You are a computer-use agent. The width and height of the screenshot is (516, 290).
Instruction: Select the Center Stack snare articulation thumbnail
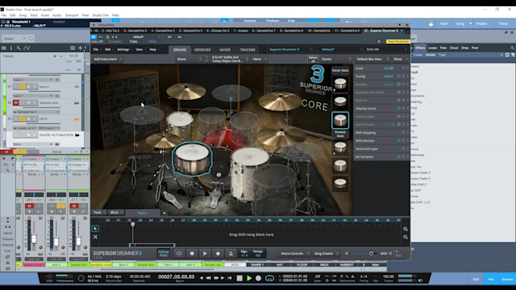coord(340,84)
